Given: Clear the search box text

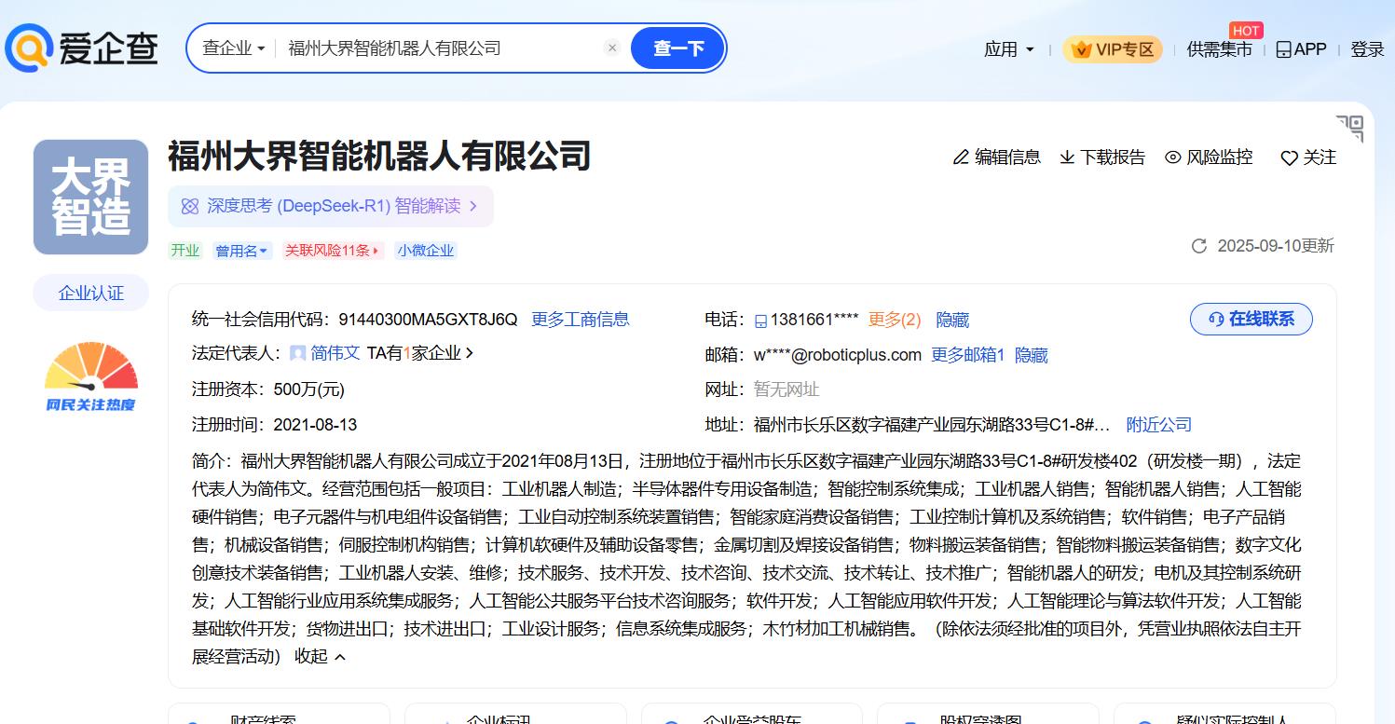Looking at the screenshot, I should [611, 48].
